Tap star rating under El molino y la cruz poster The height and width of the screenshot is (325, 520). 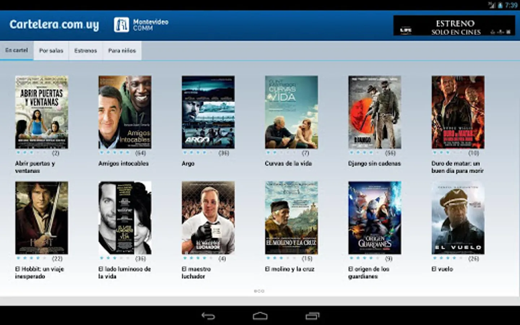(x=281, y=259)
